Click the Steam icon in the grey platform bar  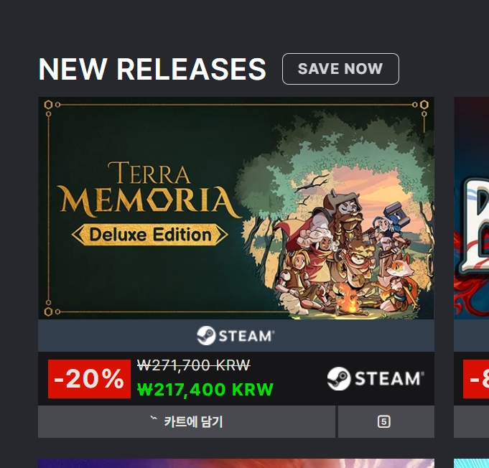coord(236,335)
